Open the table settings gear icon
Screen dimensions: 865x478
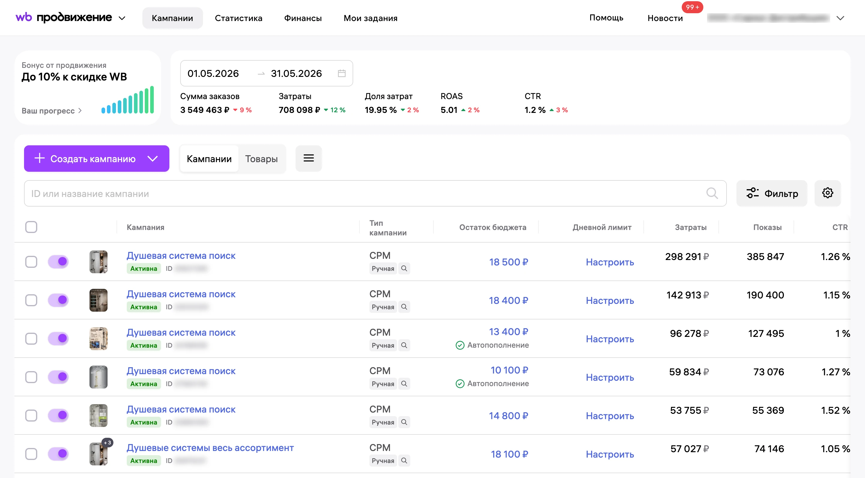(827, 193)
